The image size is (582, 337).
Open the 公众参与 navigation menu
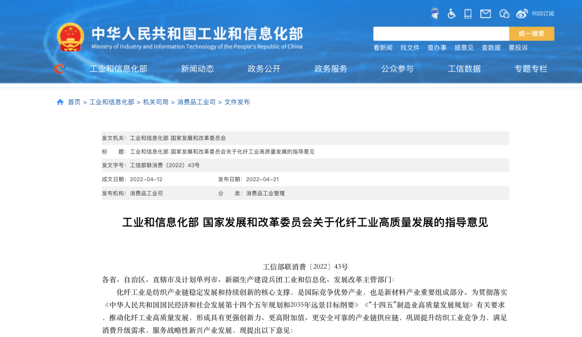pyautogui.click(x=398, y=68)
